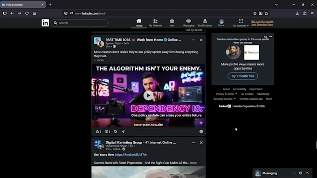Open PART TIME JOBS group title

pos(143,40)
